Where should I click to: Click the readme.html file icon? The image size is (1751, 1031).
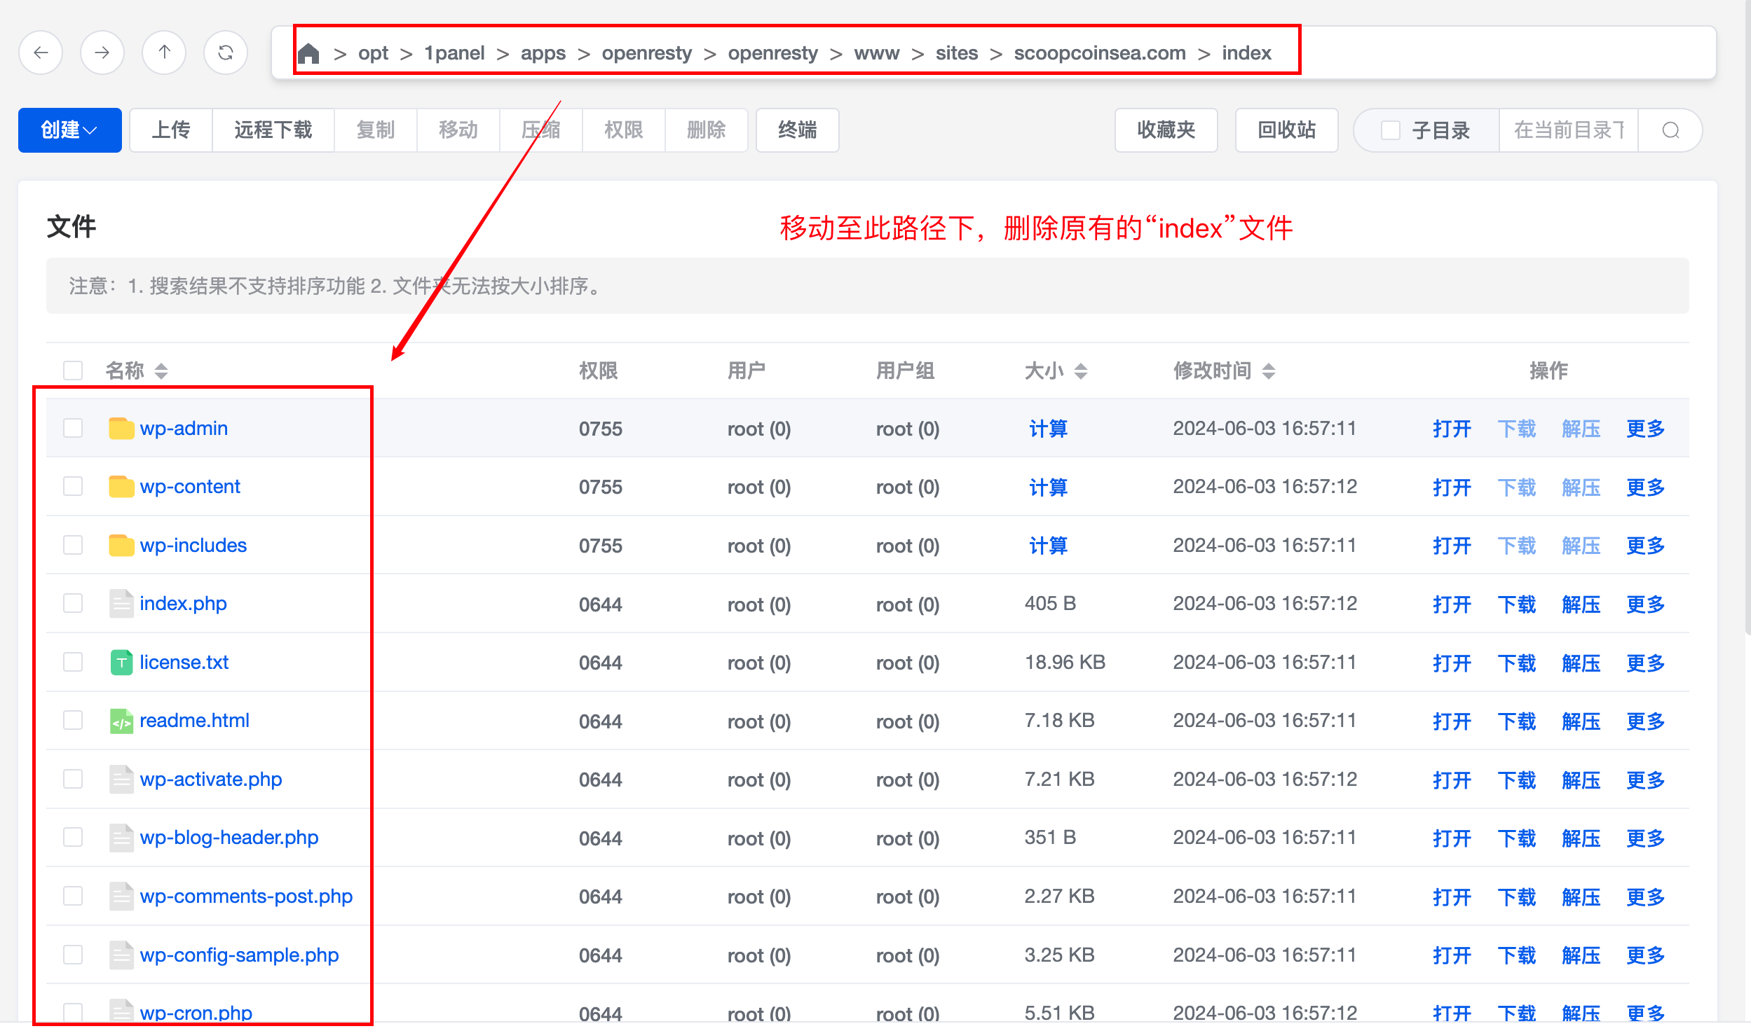coord(121,721)
